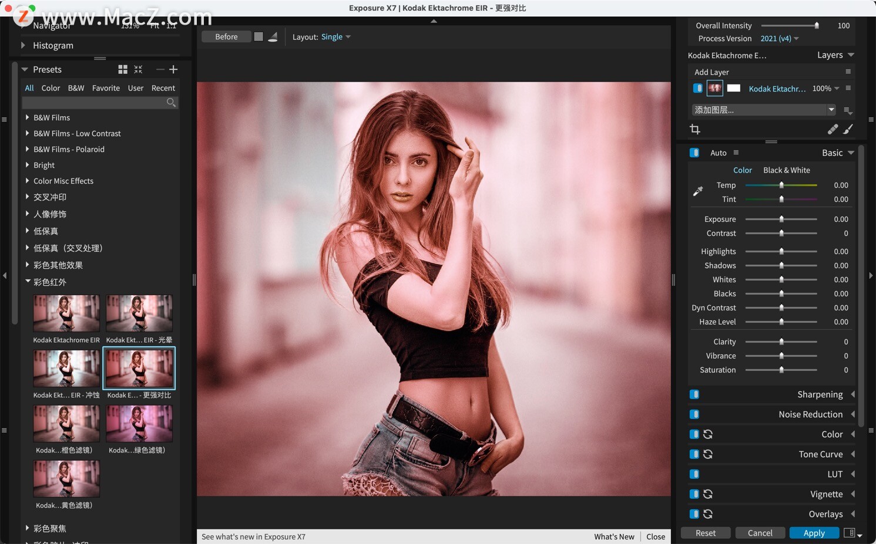The image size is (876, 544).
Task: Click the Before button
Action: click(226, 36)
